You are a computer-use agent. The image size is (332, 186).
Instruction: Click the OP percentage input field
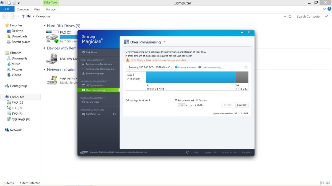181,105
